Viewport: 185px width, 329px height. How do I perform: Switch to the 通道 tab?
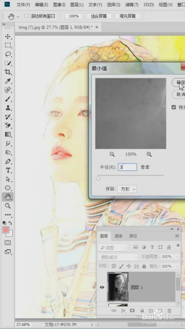click(x=118, y=236)
